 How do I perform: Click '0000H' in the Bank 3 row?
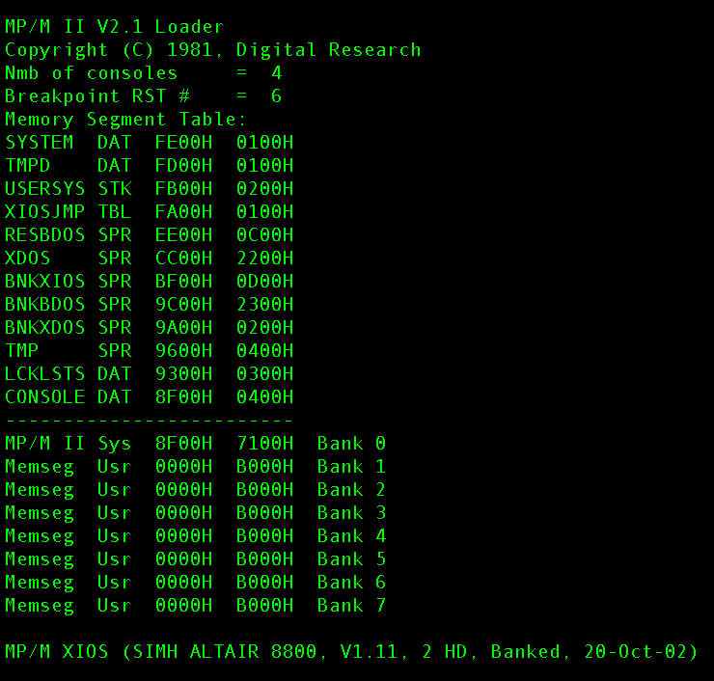coord(183,513)
